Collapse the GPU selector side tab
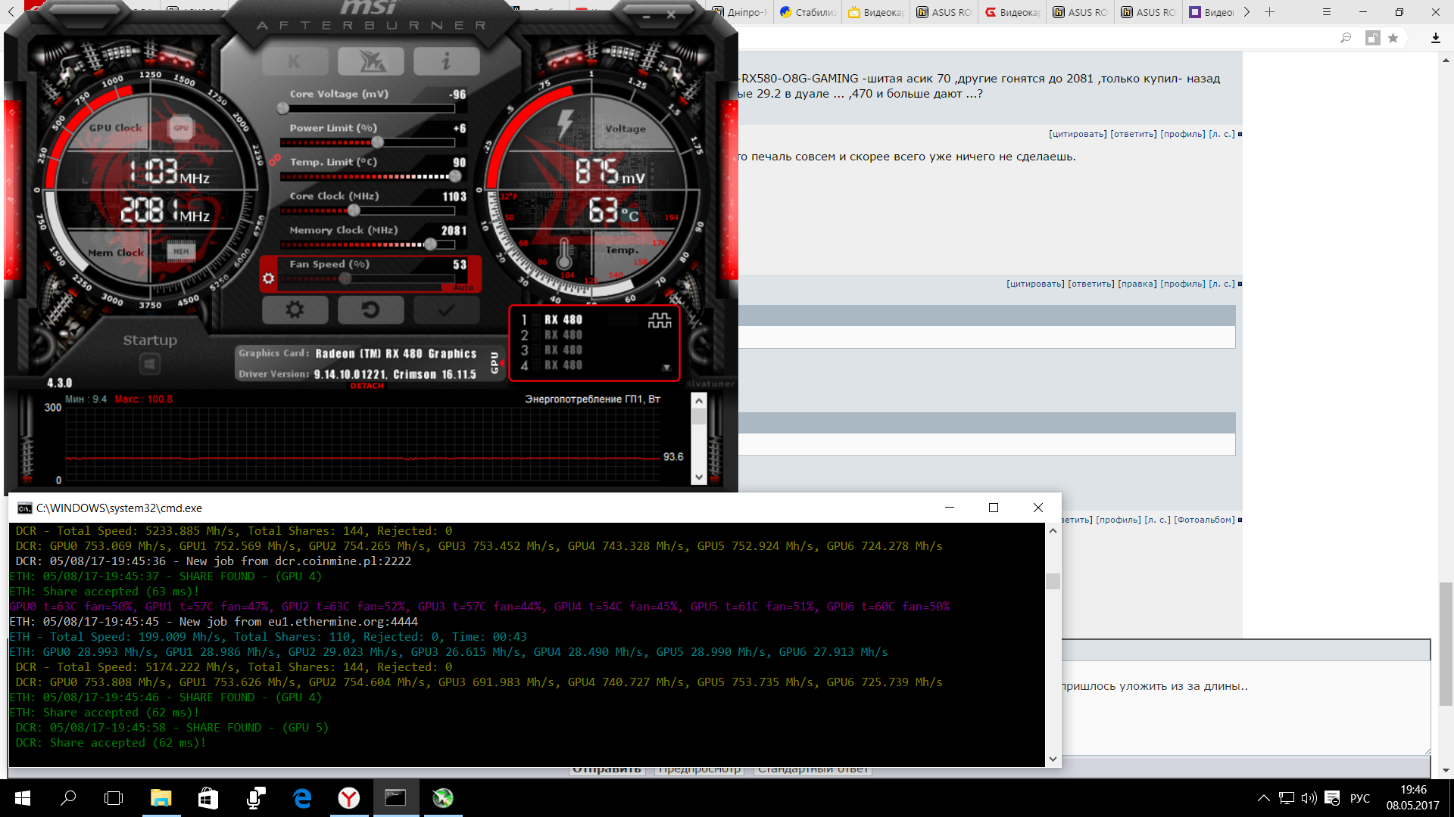This screenshot has height=817, width=1454. click(495, 362)
